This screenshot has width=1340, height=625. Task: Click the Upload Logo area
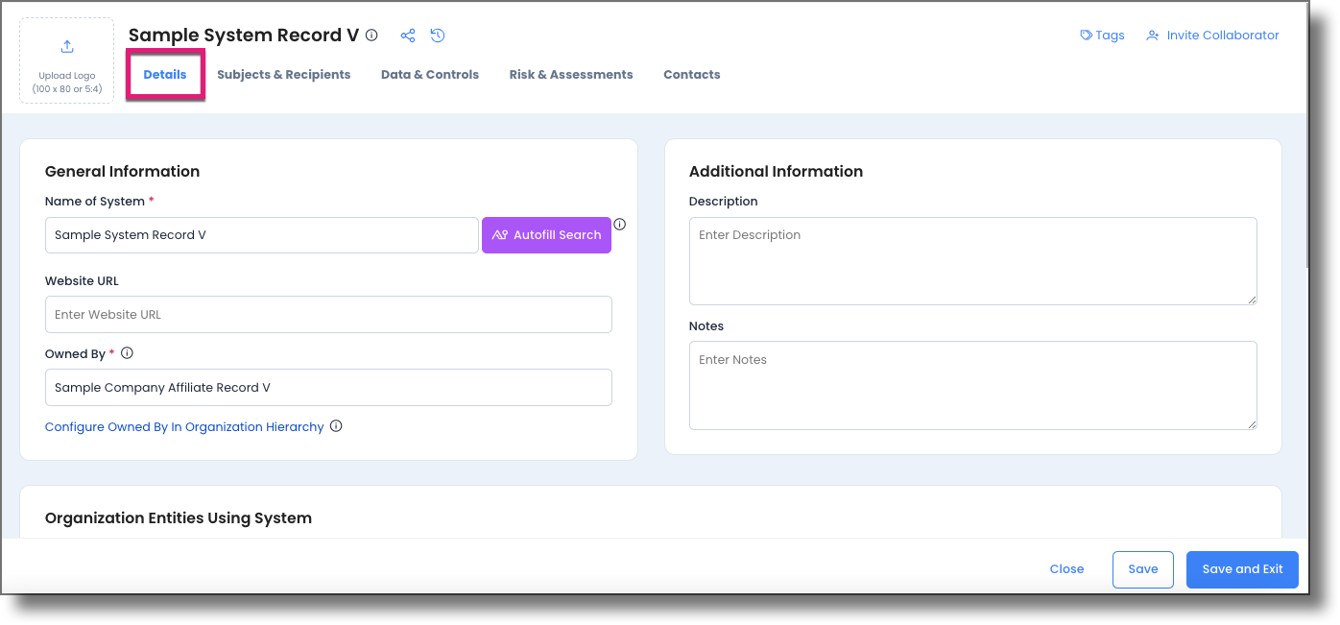click(x=66, y=60)
